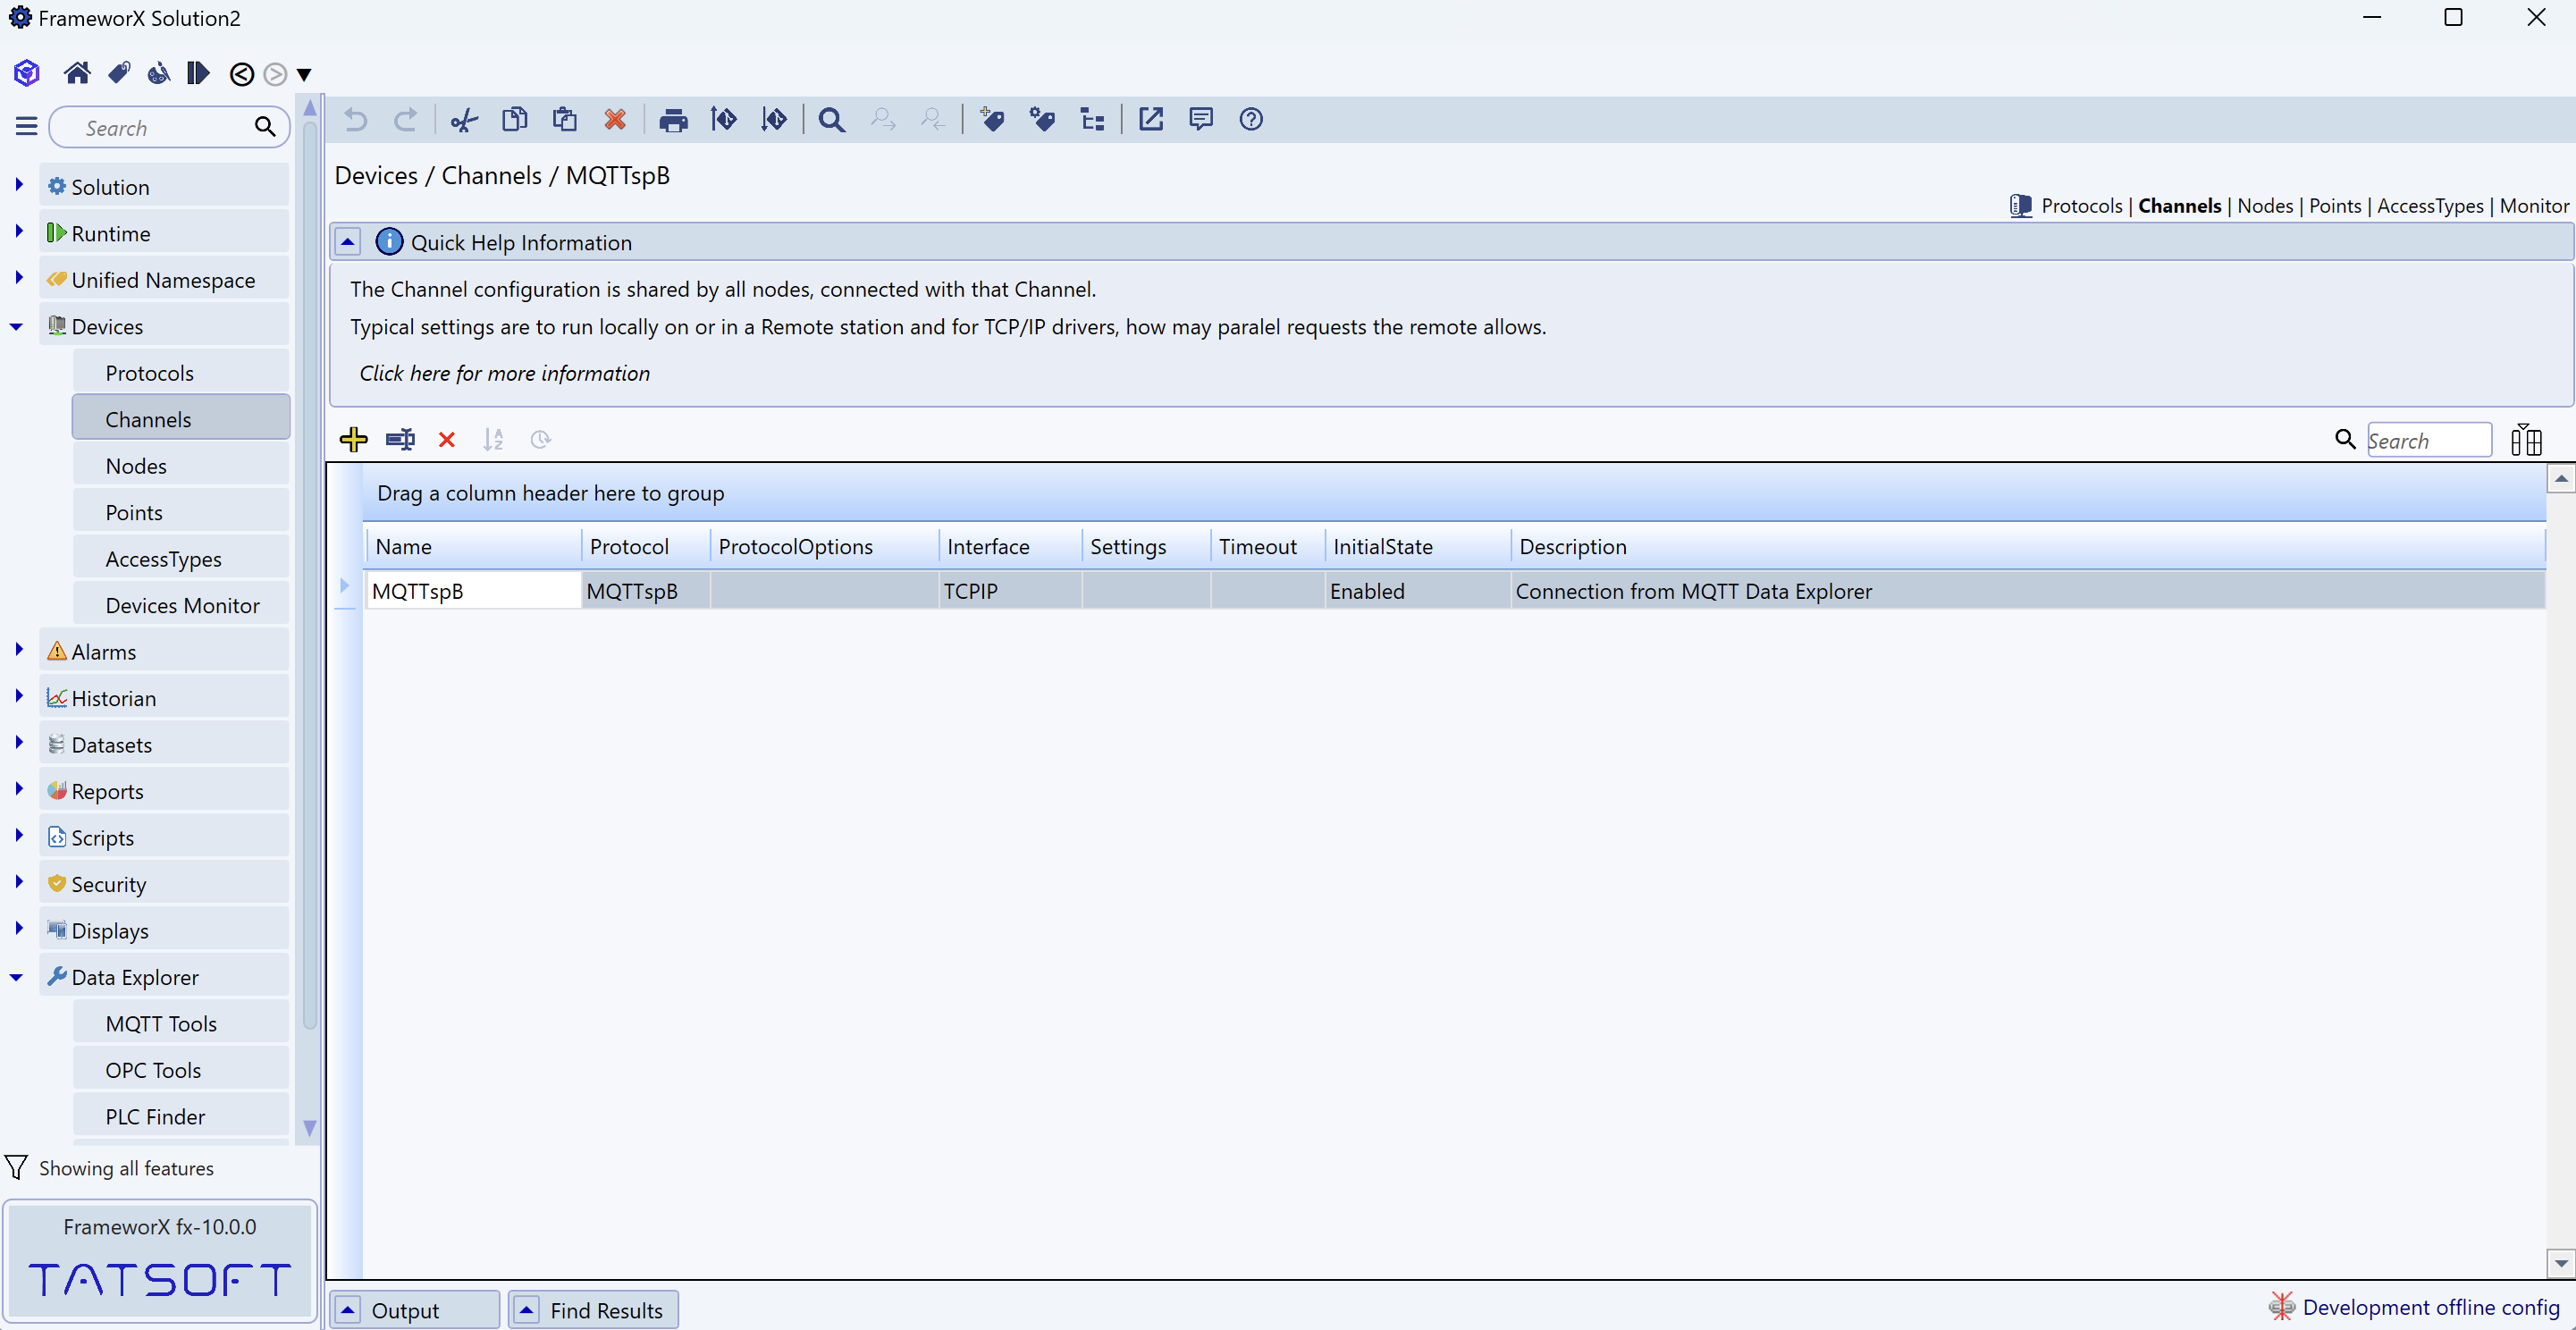2576x1330 pixels.
Task: Delete selected channel with red X
Action: tap(447, 440)
